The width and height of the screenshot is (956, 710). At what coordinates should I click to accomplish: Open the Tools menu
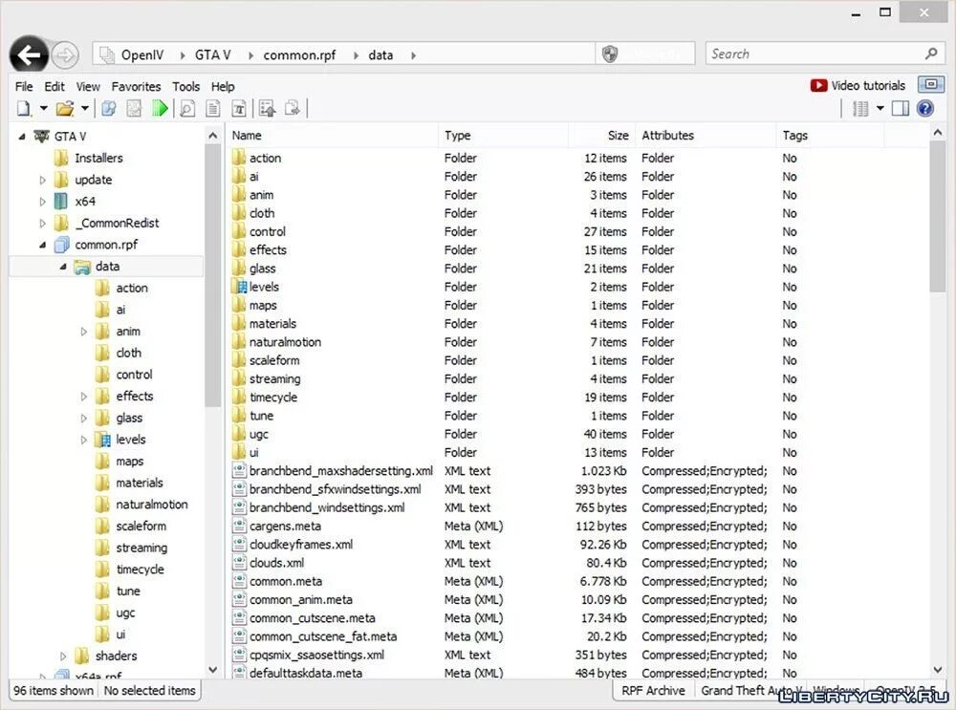pyautogui.click(x=186, y=87)
